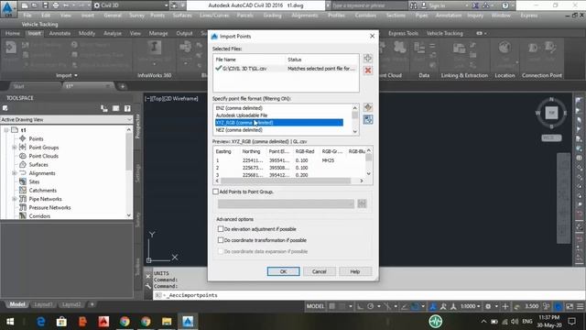This screenshot has height=330, width=586.
Task: Click the status bar customization menu icon
Action: tap(580, 306)
